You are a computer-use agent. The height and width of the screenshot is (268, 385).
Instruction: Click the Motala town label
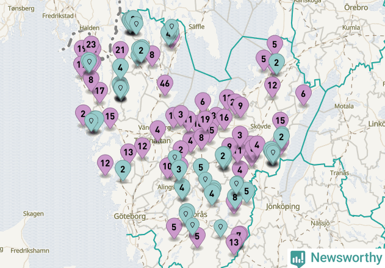point(344,106)
